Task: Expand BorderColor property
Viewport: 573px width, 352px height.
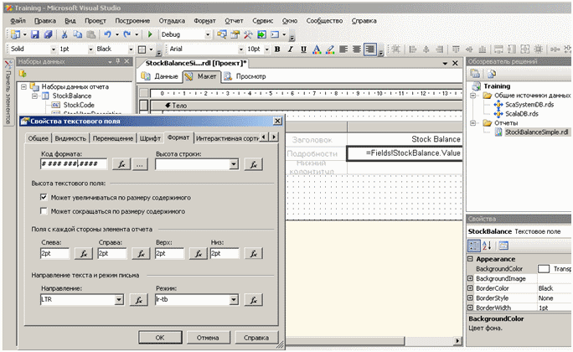Action: 471,288
